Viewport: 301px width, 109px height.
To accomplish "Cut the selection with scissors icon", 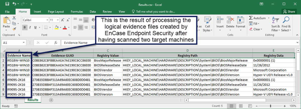I will point(14,18).
